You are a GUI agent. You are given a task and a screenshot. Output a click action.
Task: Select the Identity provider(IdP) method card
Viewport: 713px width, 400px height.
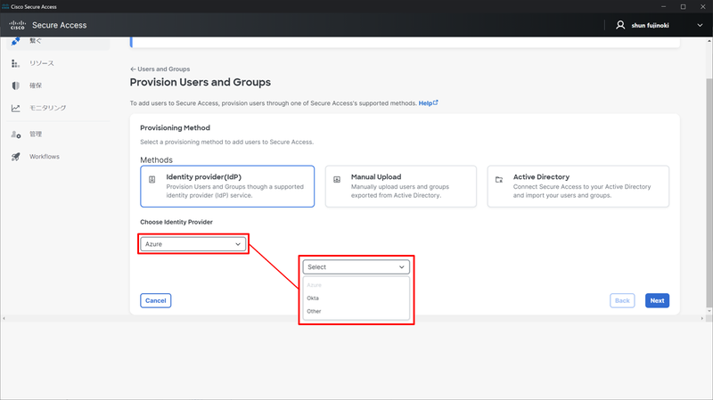coord(227,186)
